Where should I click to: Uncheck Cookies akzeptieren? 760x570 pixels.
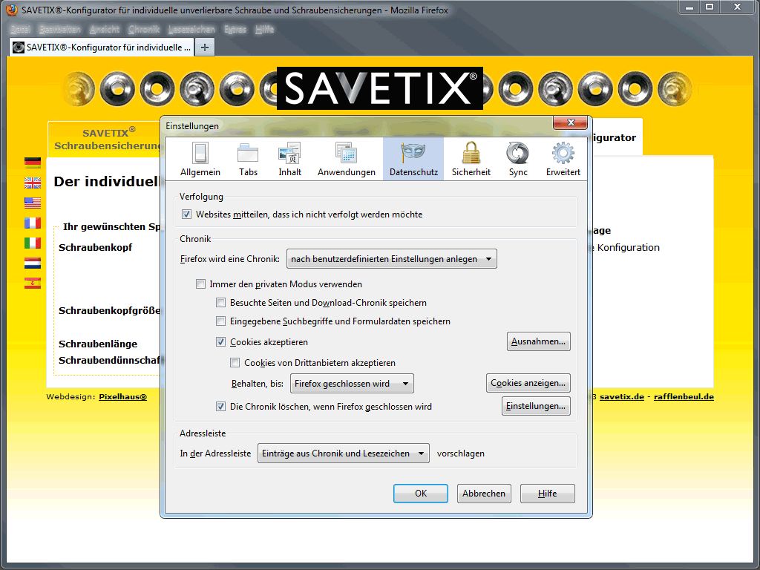(x=221, y=341)
